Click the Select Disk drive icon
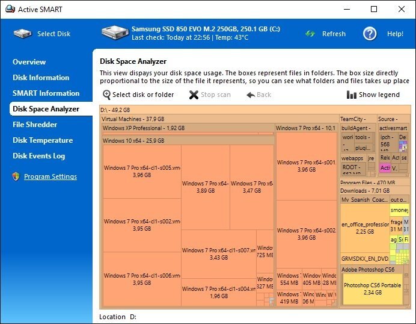 point(23,34)
